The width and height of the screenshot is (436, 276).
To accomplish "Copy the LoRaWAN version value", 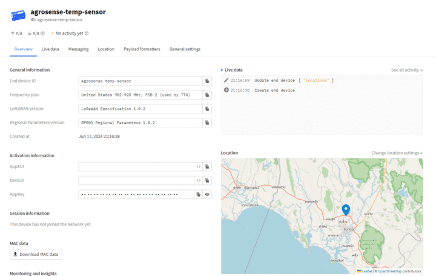I will (206, 109).
